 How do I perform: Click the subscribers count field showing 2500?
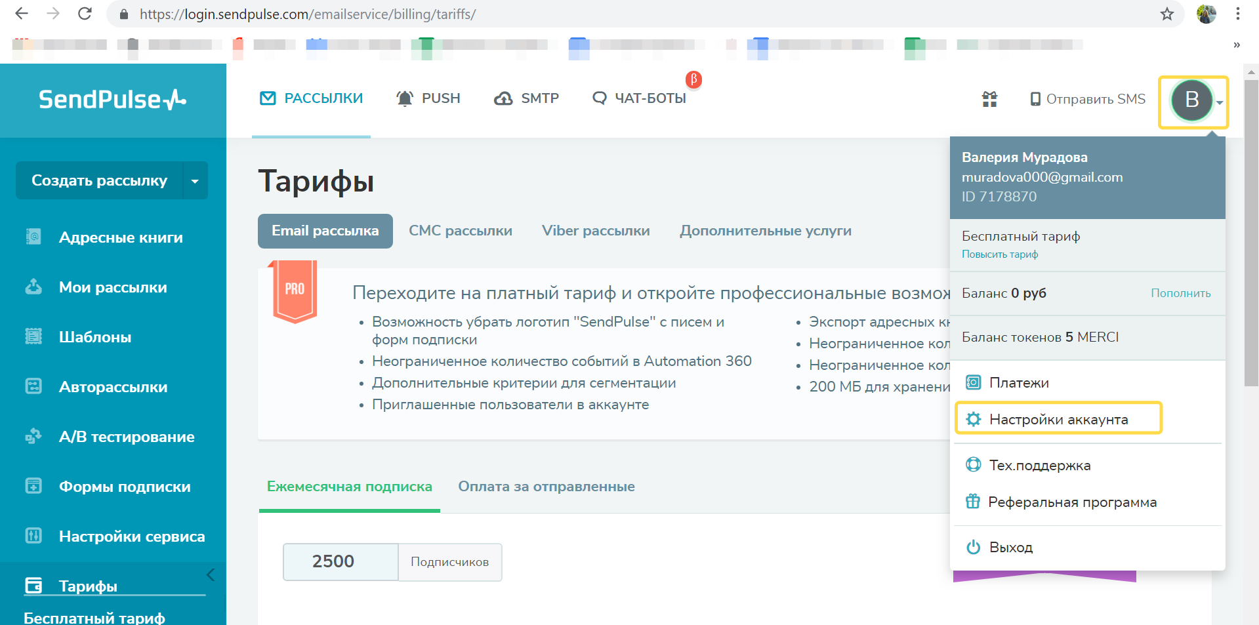click(341, 562)
